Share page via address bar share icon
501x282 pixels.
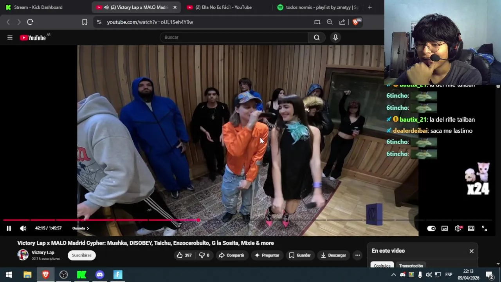point(342,22)
